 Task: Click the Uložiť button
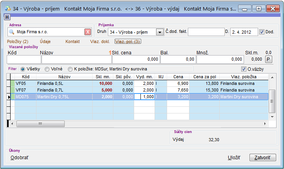pyautogui.click(x=234, y=157)
